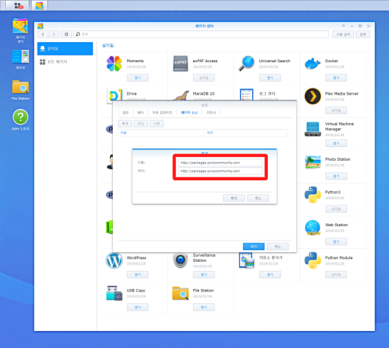389x348 pixels.
Task: Click Open (열기) under WordPress
Action: 137,275
